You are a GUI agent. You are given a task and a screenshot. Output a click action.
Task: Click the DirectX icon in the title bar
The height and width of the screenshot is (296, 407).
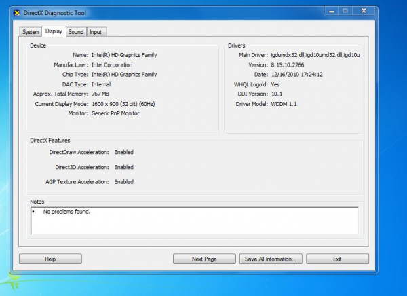point(17,13)
